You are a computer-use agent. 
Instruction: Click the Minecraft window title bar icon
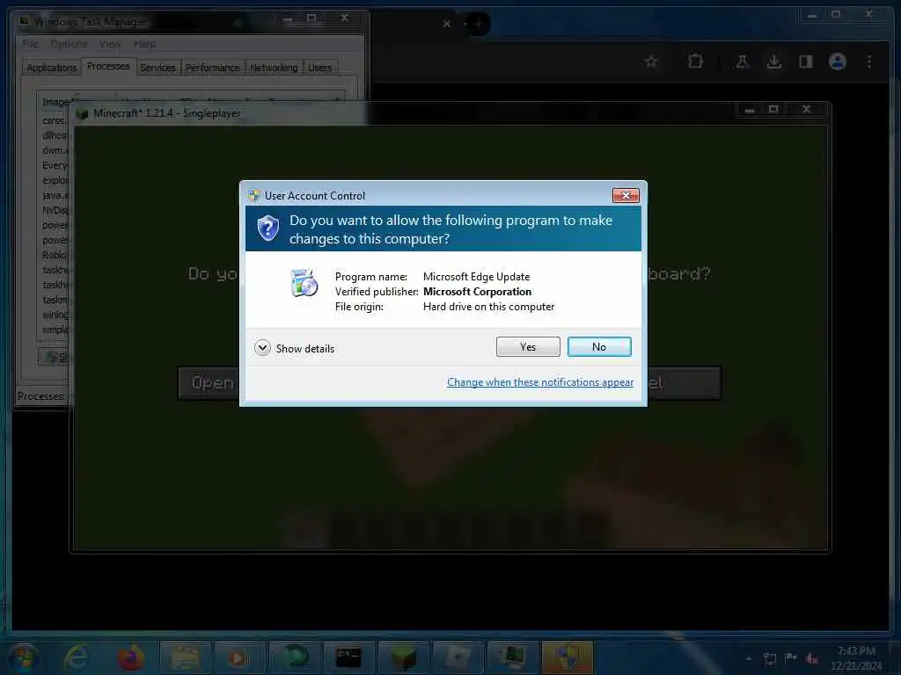[82, 113]
